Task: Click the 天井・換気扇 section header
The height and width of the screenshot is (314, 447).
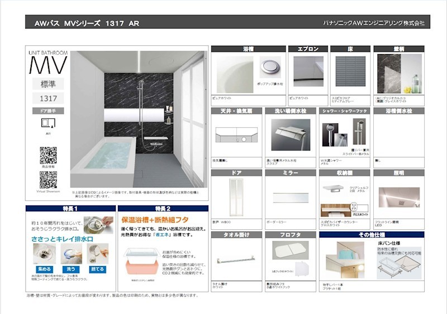Action: pyautogui.click(x=236, y=111)
